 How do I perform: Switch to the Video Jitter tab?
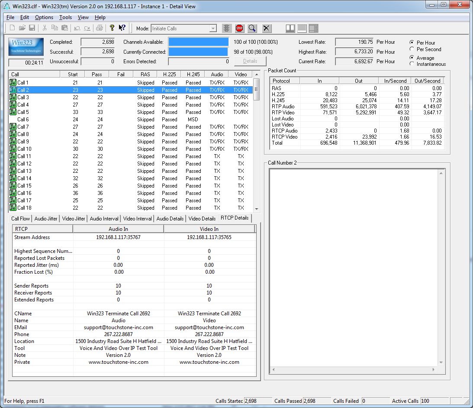(74, 218)
